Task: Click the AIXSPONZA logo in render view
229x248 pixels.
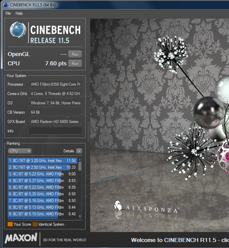Action: pyautogui.click(x=147, y=208)
